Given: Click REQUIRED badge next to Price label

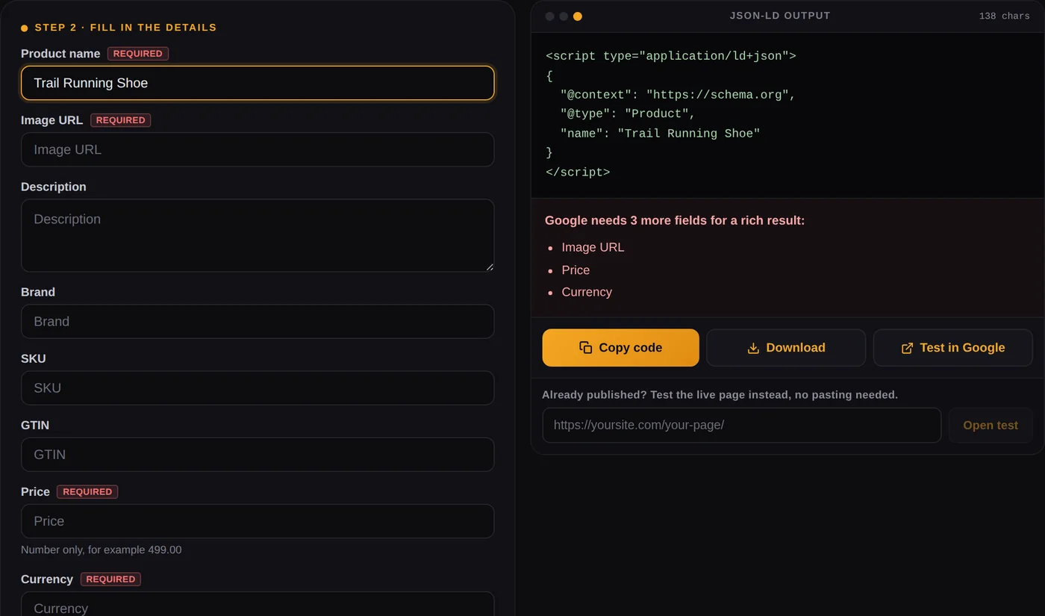Looking at the screenshot, I should coord(87,492).
